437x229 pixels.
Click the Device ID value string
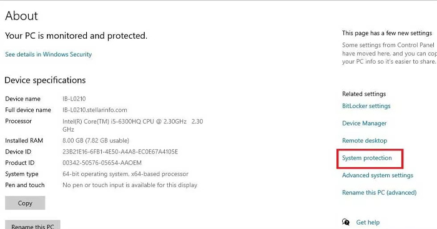(x=120, y=152)
